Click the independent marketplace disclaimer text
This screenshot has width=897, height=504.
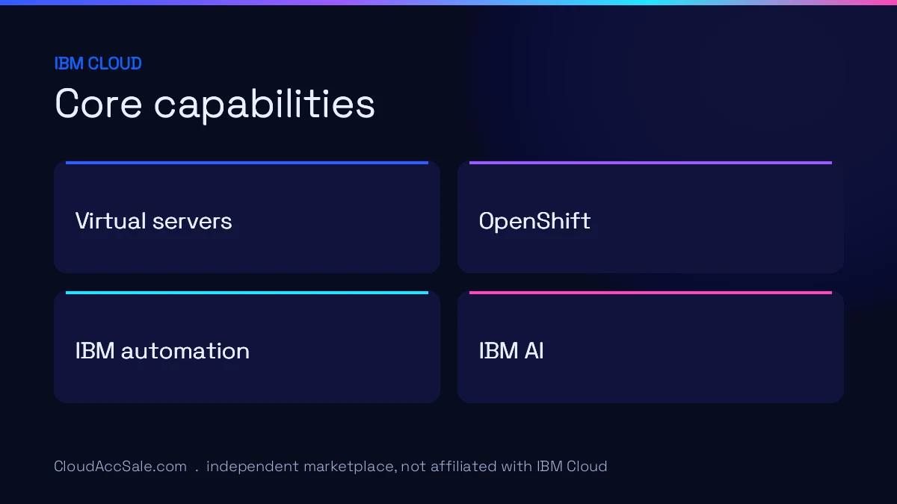(x=407, y=467)
